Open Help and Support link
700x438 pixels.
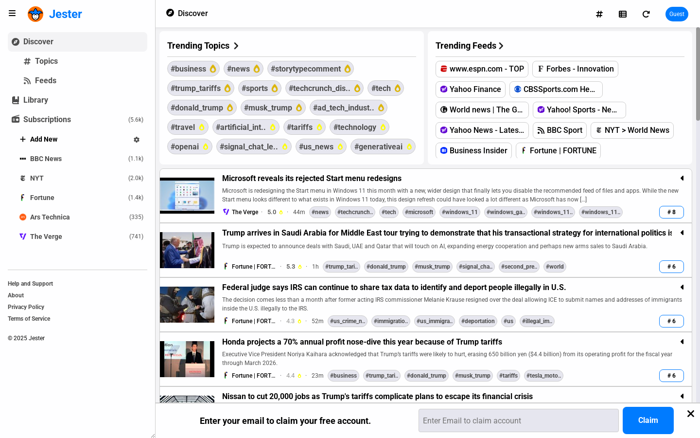[x=30, y=284]
